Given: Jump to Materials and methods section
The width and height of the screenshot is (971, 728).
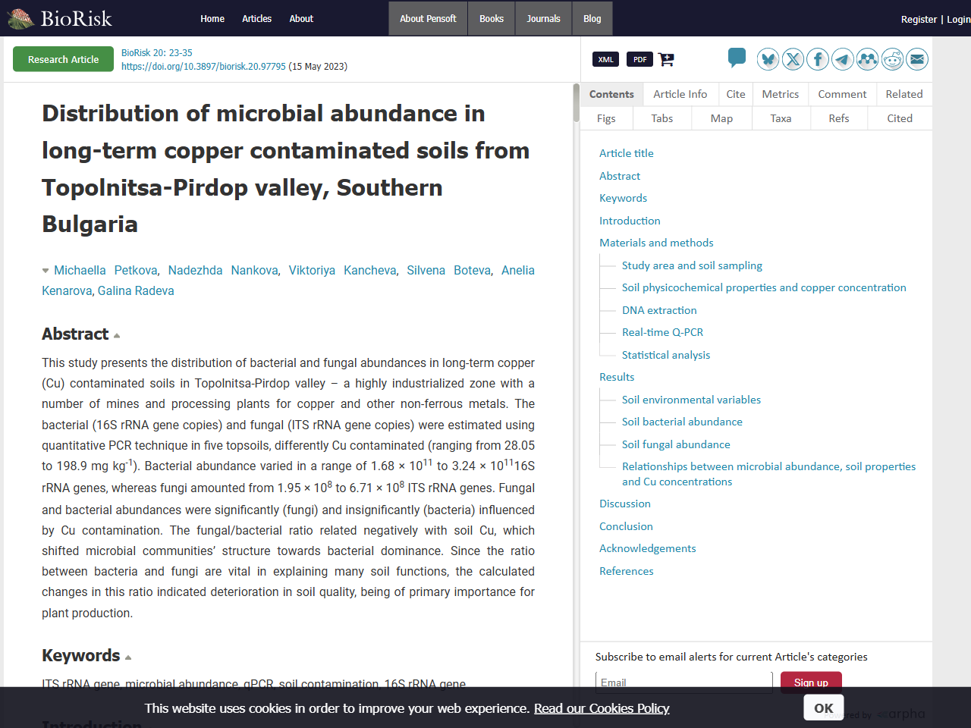Looking at the screenshot, I should tap(656, 243).
